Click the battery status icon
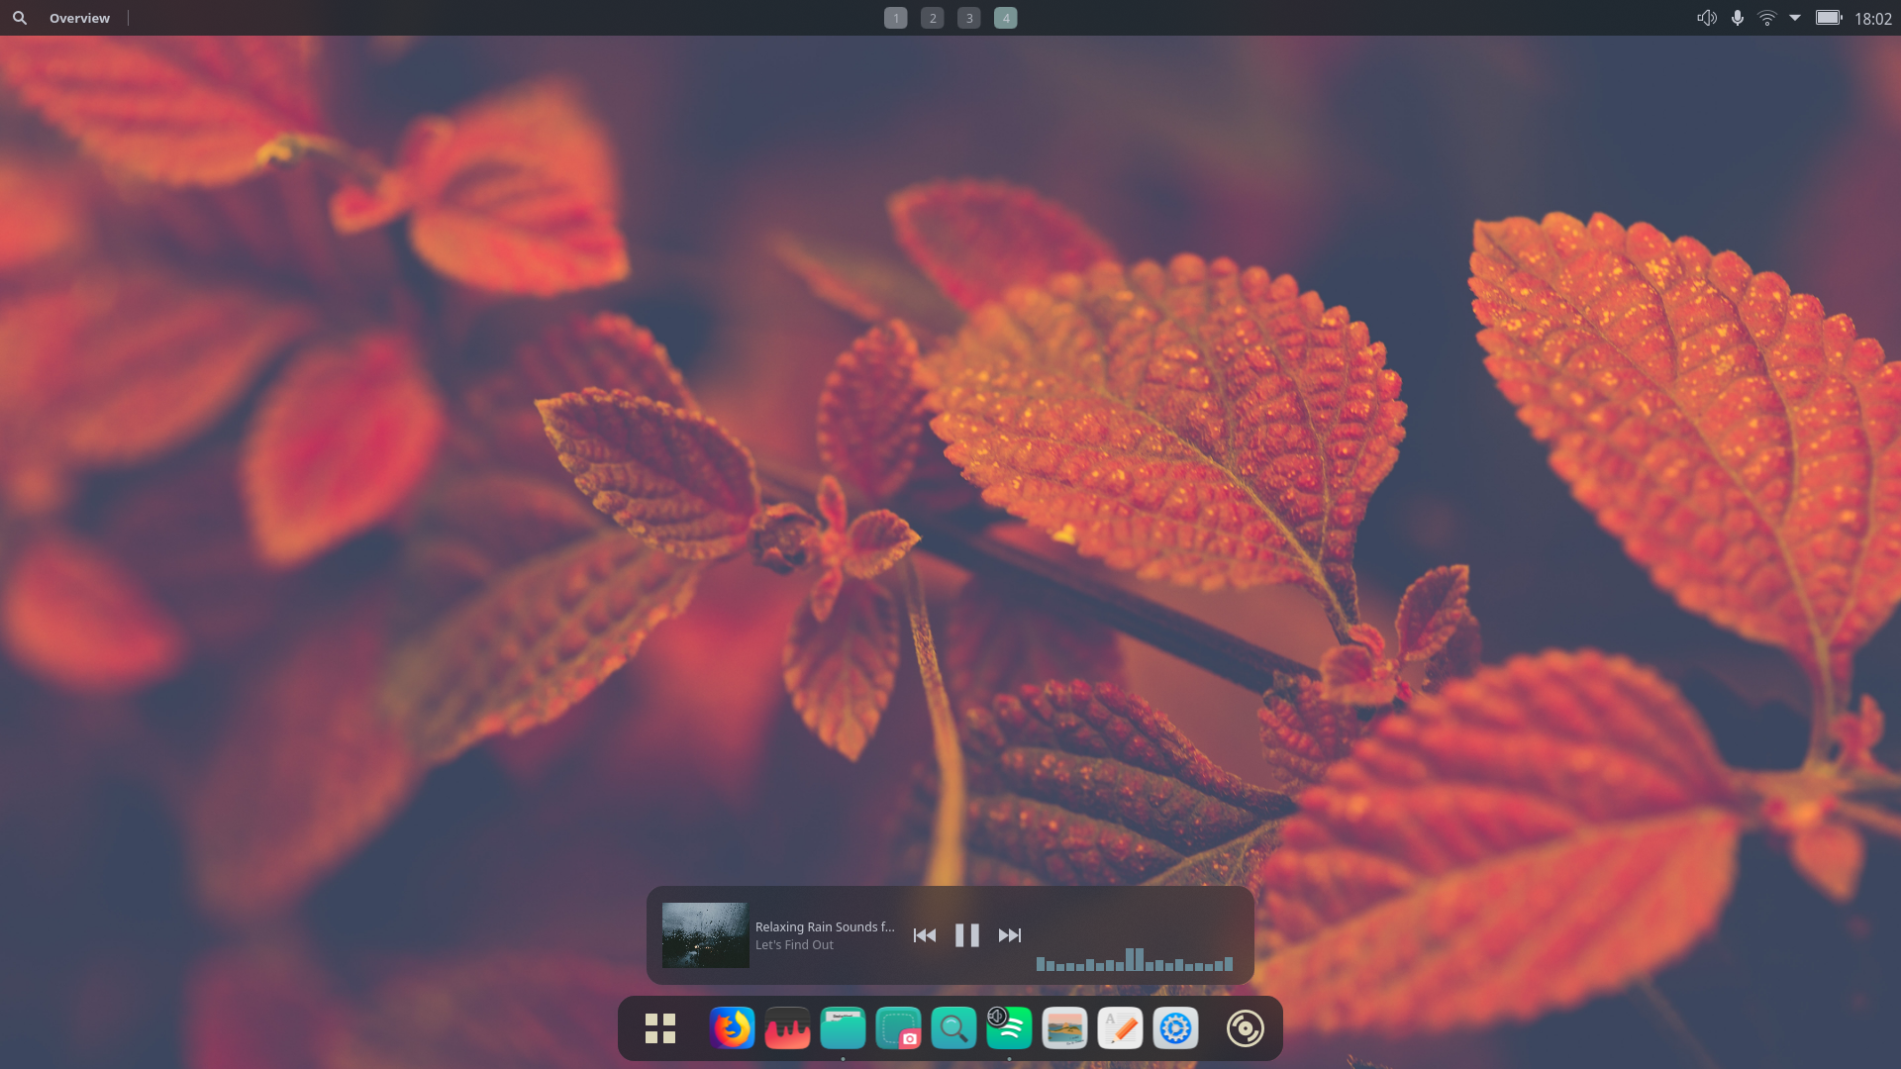The height and width of the screenshot is (1069, 1901). [x=1829, y=18]
